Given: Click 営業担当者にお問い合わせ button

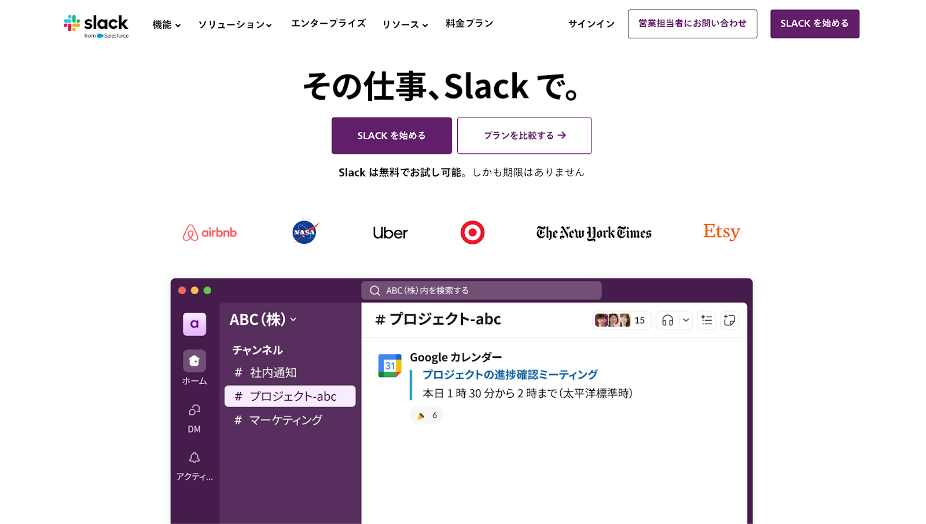Looking at the screenshot, I should click(692, 24).
